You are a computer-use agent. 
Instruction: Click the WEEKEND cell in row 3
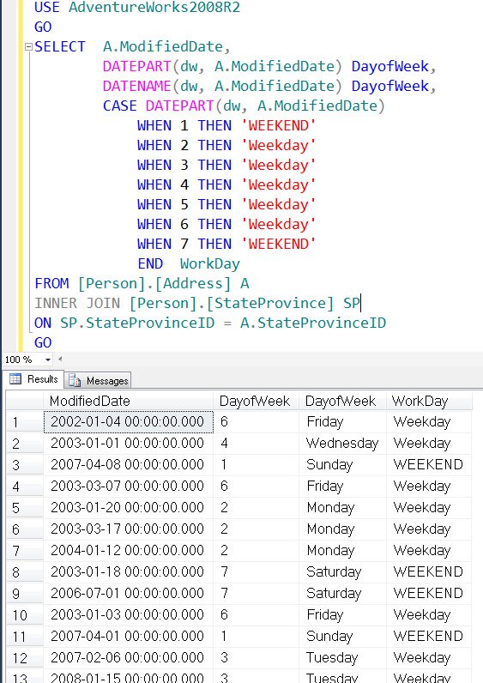pyautogui.click(x=429, y=465)
